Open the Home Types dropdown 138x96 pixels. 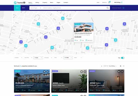[x=36, y=8]
